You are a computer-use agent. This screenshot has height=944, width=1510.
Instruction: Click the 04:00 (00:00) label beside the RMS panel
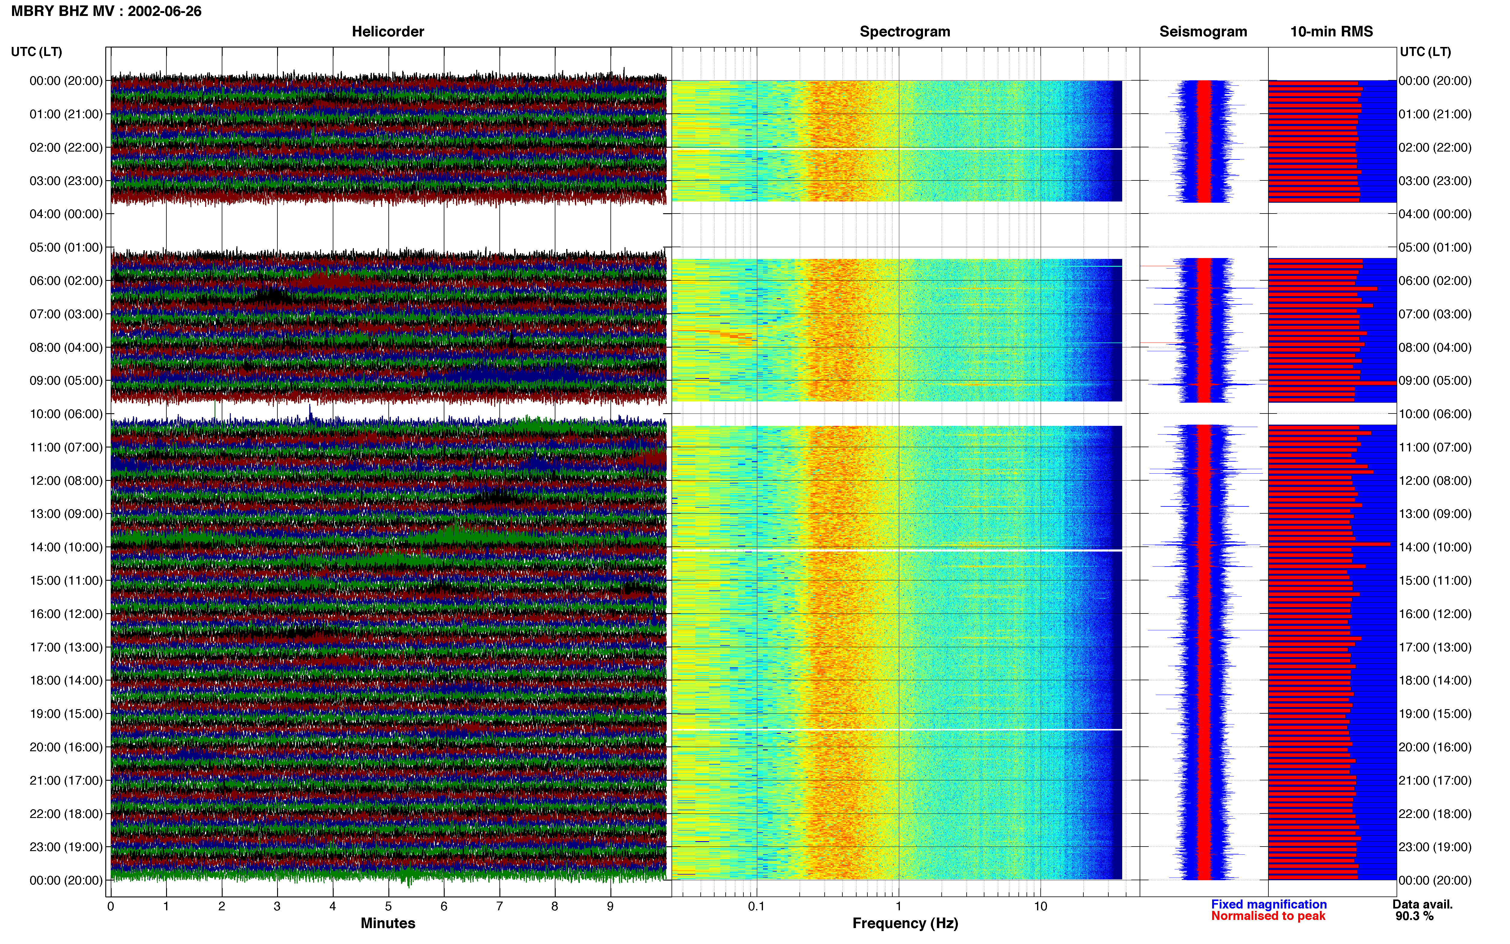pyautogui.click(x=1435, y=214)
